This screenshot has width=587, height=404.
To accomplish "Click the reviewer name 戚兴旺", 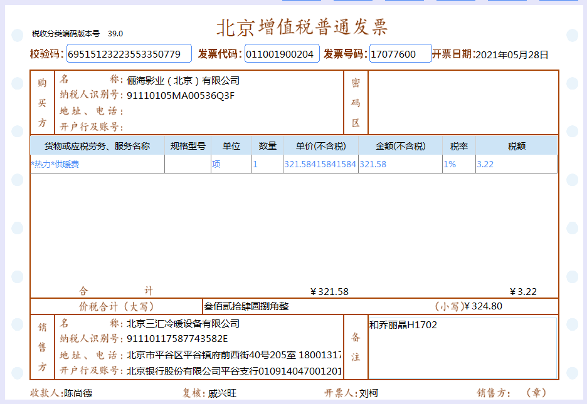I will pyautogui.click(x=223, y=393).
